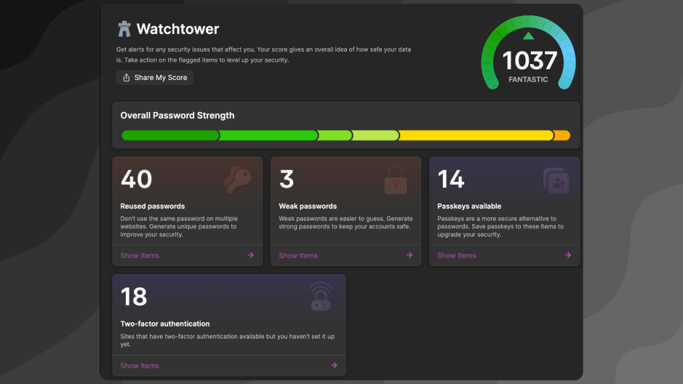Click the yellow segment of password strength bar
The height and width of the screenshot is (384, 683).
coord(476,135)
